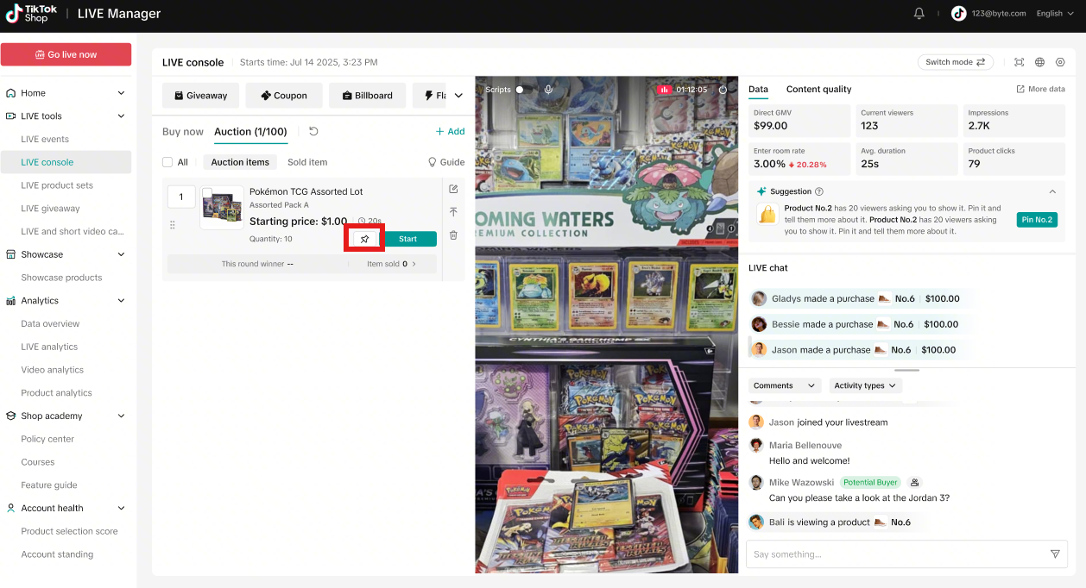
Task: Add a new auction item
Action: [450, 132]
